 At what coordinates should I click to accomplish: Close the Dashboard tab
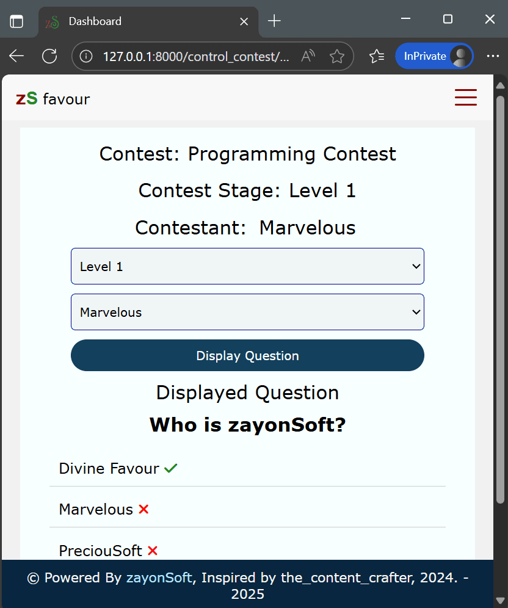[x=244, y=21]
